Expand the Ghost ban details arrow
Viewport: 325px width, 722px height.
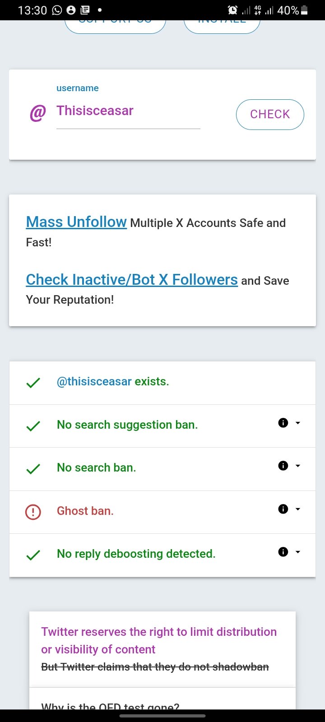point(298,509)
